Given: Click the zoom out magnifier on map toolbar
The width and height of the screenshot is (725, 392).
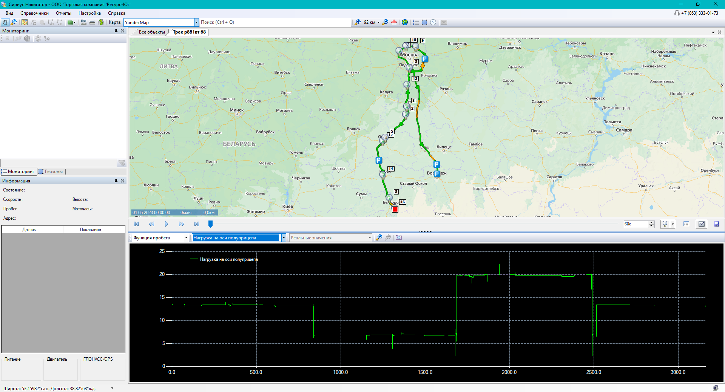Looking at the screenshot, I should coord(385,23).
